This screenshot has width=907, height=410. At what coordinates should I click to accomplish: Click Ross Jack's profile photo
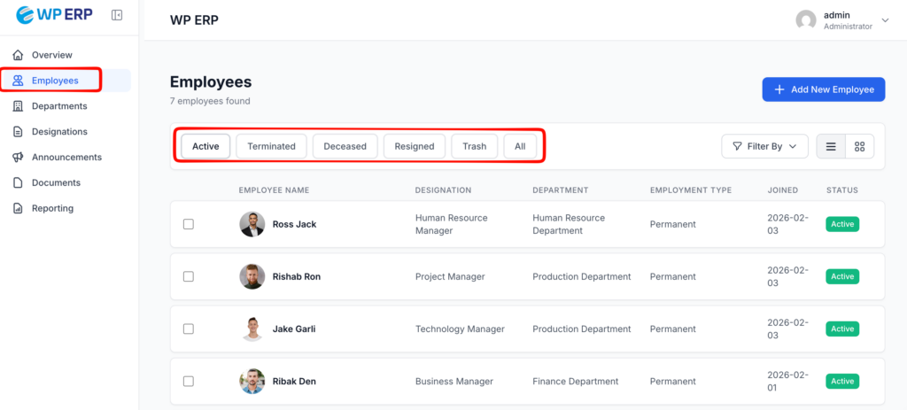[x=252, y=224]
